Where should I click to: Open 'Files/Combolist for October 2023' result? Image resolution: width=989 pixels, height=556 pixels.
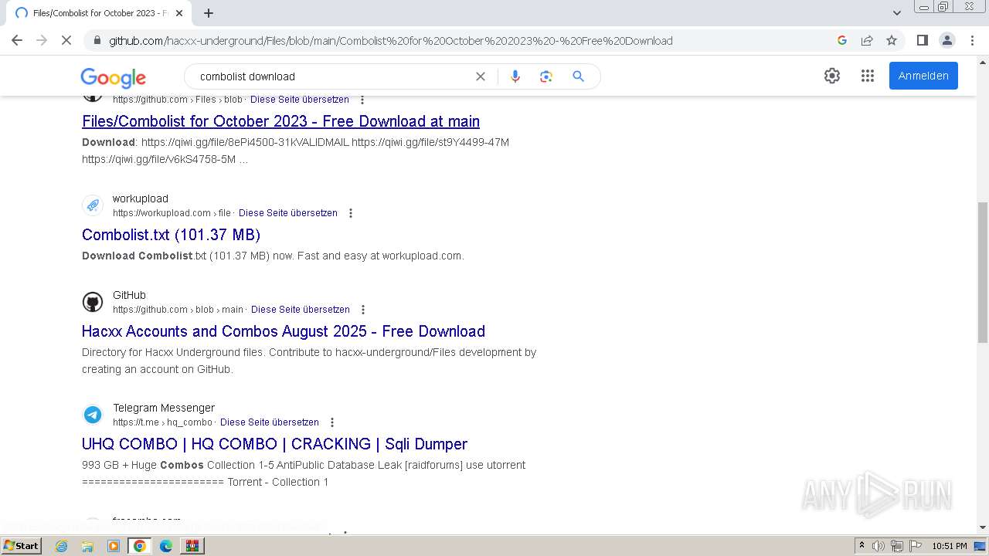tap(280, 121)
